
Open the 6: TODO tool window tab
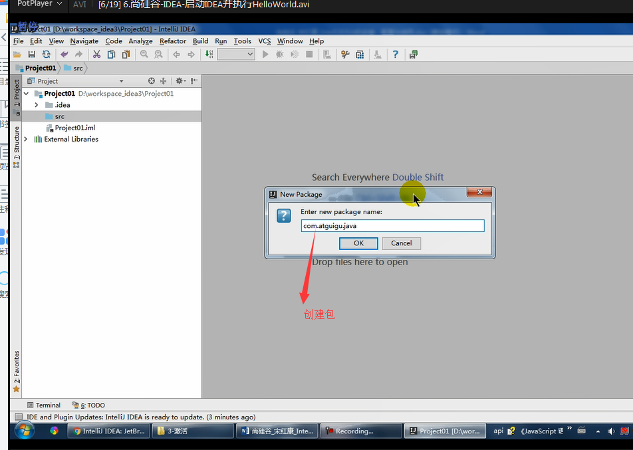88,405
